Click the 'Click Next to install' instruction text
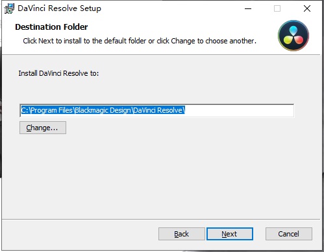Image resolution: width=324 pixels, height=252 pixels. click(140, 41)
